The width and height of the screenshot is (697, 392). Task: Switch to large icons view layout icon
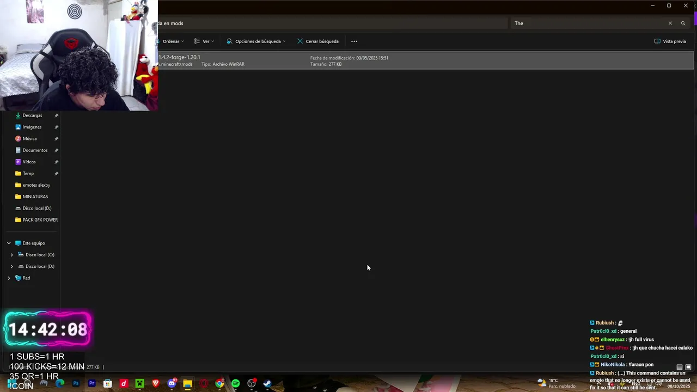pyautogui.click(x=688, y=367)
